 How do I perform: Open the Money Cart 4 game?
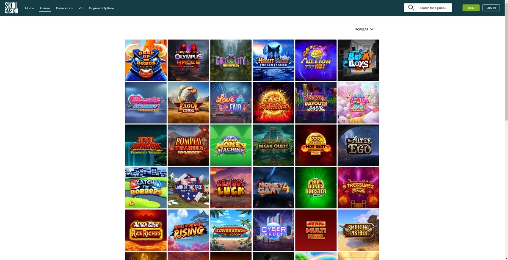point(273,187)
